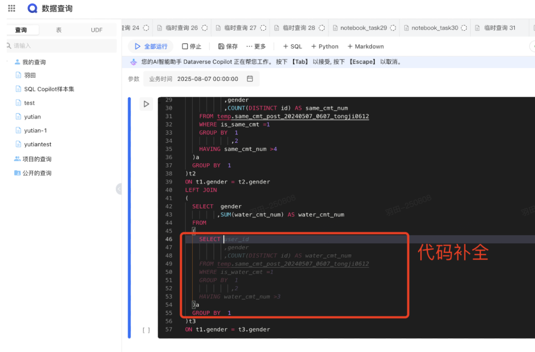Click the status circle on 临时查询 26 tab
This screenshot has height=352, width=535.
tap(205, 28)
